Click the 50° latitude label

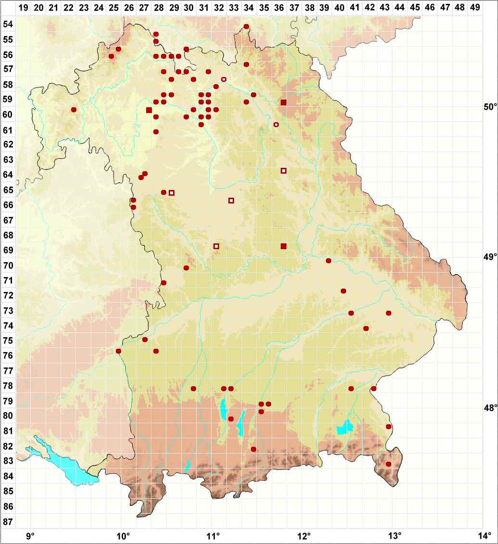pos(490,107)
